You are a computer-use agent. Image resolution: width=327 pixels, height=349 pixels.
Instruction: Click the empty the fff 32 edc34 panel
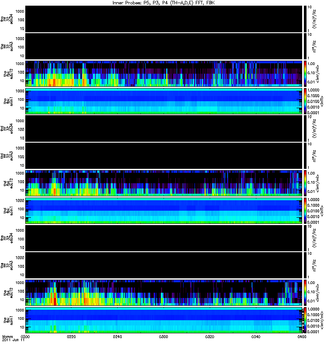164,238
